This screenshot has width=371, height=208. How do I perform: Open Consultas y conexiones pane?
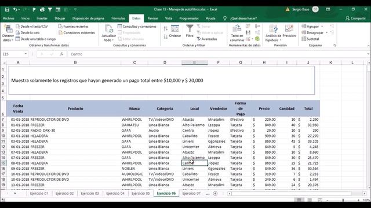tap(137, 27)
